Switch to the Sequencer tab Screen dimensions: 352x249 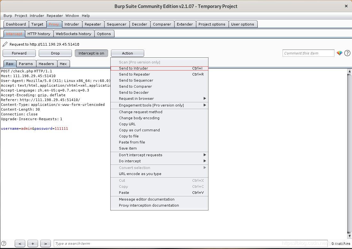pos(116,24)
